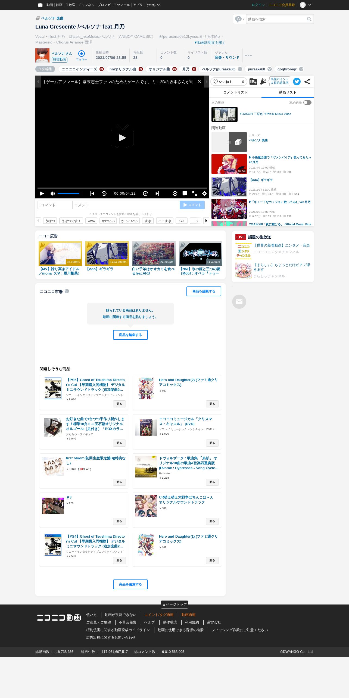349x698 pixels.
Task: Expand the その他 menu in top bar
Action: tap(152, 5)
